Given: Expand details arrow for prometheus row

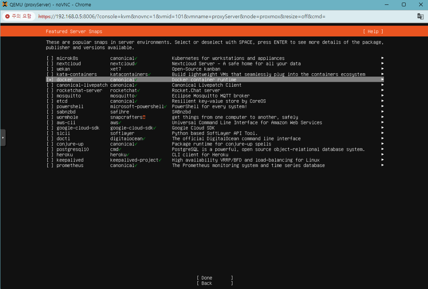Looking at the screenshot, I should (x=383, y=165).
